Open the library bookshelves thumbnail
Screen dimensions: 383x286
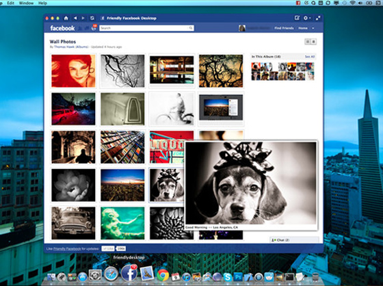point(122,147)
